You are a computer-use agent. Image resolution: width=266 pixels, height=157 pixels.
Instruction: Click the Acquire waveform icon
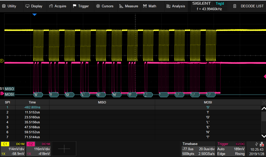point(51,6)
